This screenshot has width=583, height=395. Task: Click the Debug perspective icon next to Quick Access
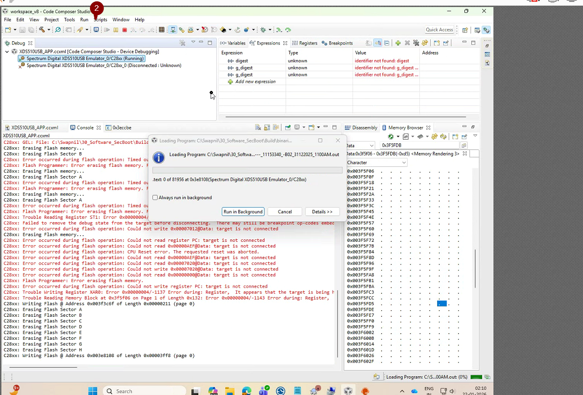point(486,30)
